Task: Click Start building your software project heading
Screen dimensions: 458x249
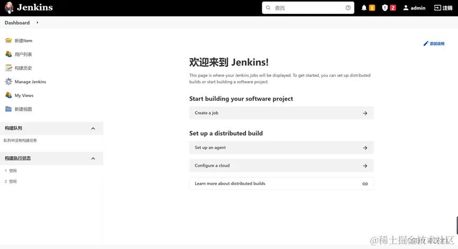Action: [x=241, y=99]
